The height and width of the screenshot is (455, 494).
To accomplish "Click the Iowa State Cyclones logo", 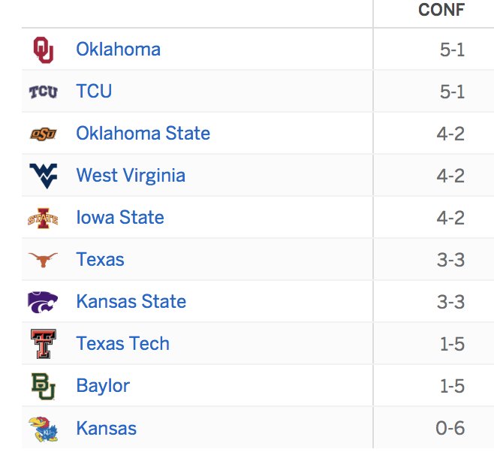I will click(43, 218).
